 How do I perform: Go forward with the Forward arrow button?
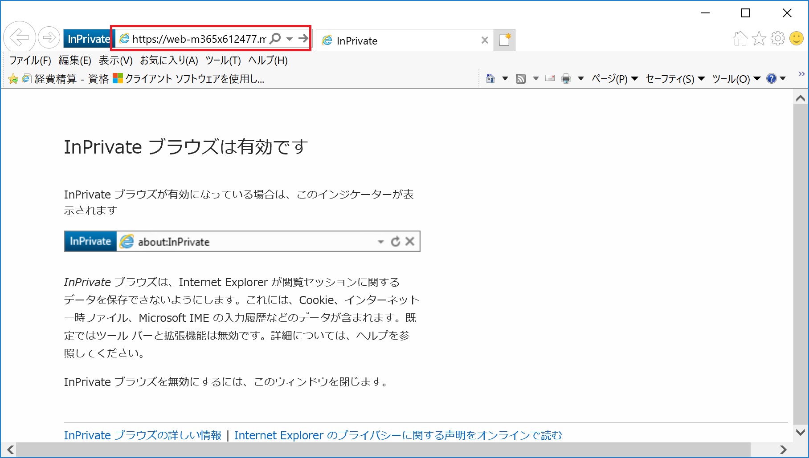[49, 38]
